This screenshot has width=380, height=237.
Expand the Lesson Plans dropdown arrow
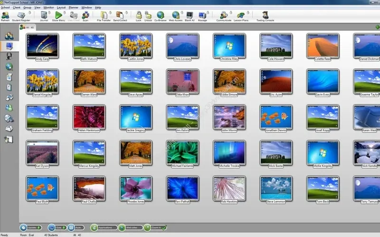(x=248, y=13)
